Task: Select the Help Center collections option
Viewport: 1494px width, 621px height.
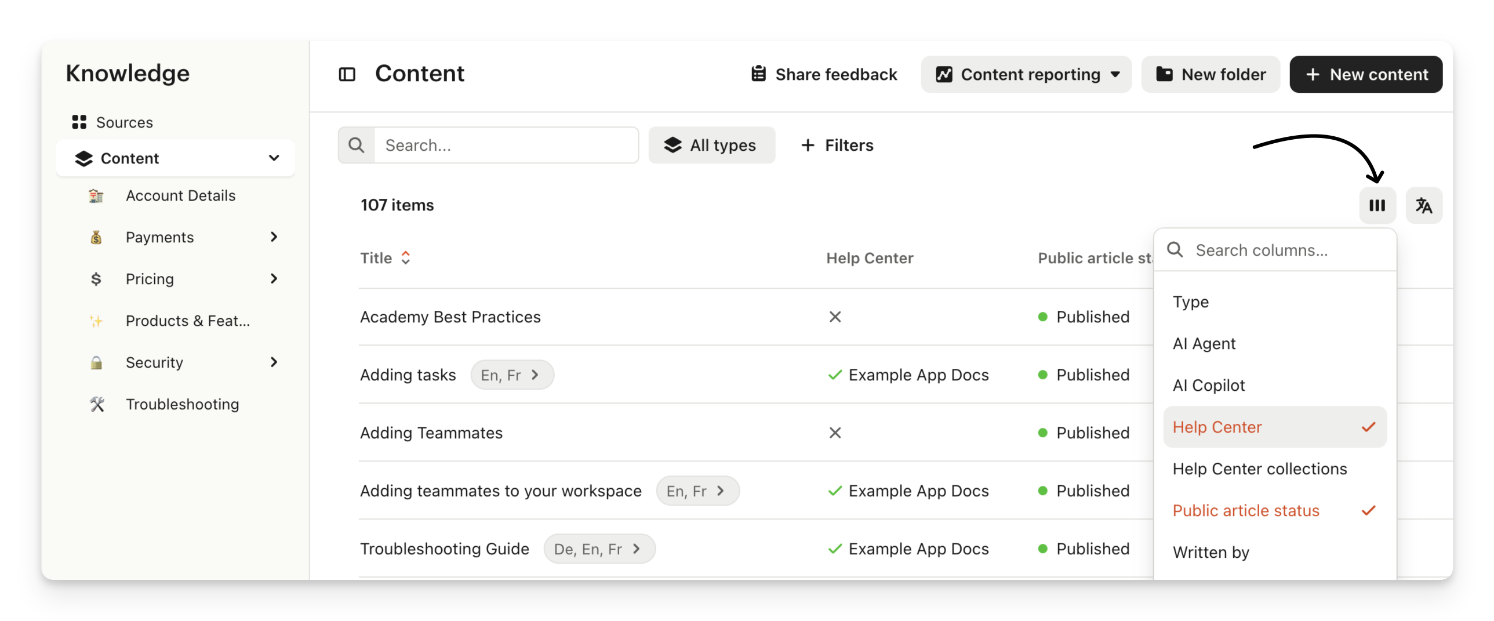Action: 1260,469
